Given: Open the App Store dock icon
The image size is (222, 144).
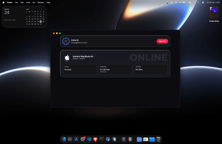Looking at the screenshot, I should pyautogui.click(x=76, y=139).
